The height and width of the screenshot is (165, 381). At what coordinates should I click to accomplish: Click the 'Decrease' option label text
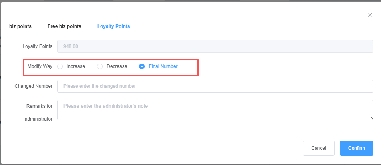[117, 66]
